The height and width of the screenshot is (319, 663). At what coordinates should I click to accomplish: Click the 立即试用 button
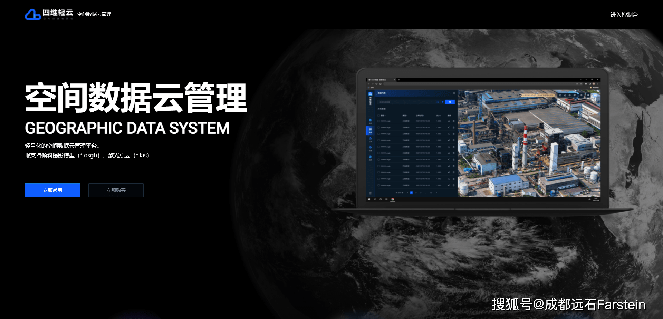[x=52, y=190]
